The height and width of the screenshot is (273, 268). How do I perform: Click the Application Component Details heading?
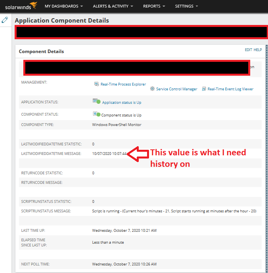[62, 21]
